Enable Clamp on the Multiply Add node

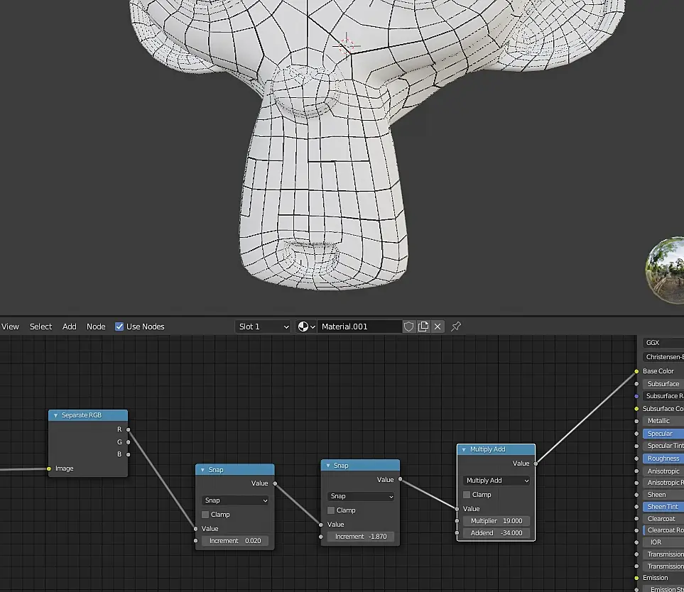(467, 495)
